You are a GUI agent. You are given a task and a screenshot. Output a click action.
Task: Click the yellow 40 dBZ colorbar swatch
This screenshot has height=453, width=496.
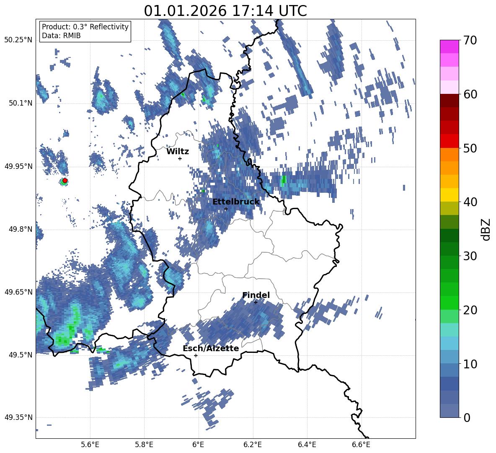point(449,195)
